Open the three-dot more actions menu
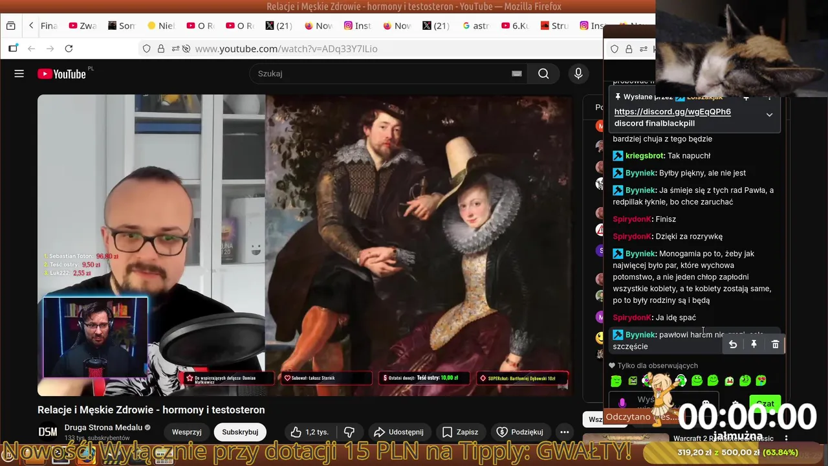The height and width of the screenshot is (466, 828). point(564,432)
